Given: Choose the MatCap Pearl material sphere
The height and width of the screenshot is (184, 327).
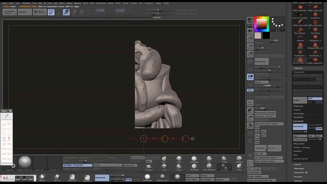Looking at the screenshot, I should [177, 177].
